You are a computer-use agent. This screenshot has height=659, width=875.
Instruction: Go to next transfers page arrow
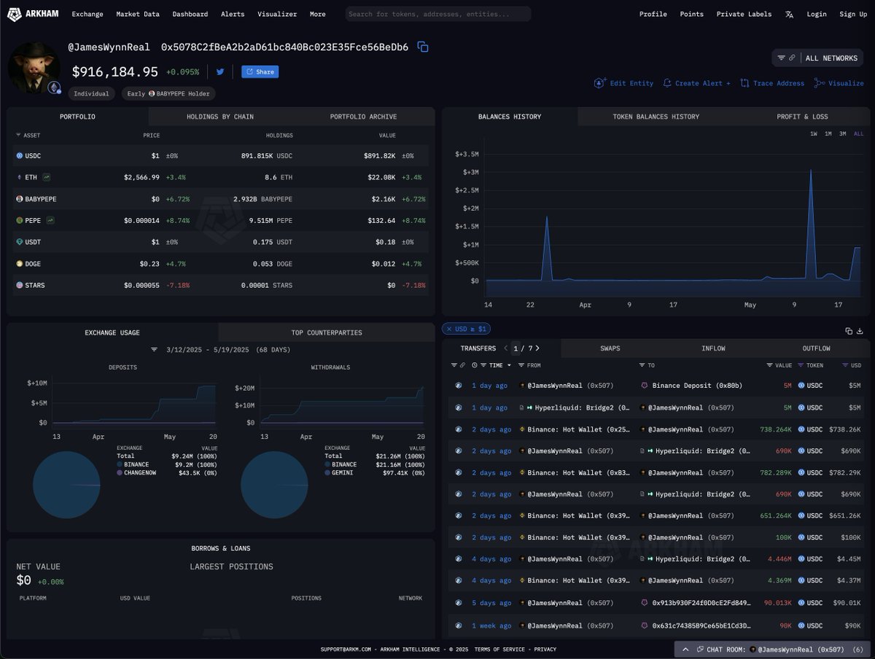coord(537,348)
